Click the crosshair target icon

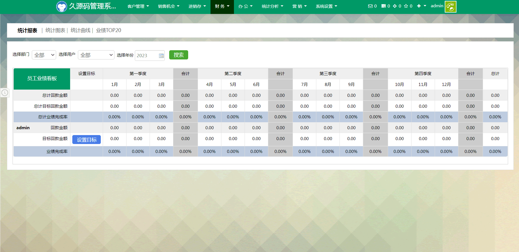click(x=395, y=6)
